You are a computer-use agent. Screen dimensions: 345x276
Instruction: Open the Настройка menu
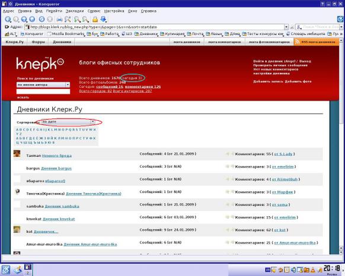point(114,11)
